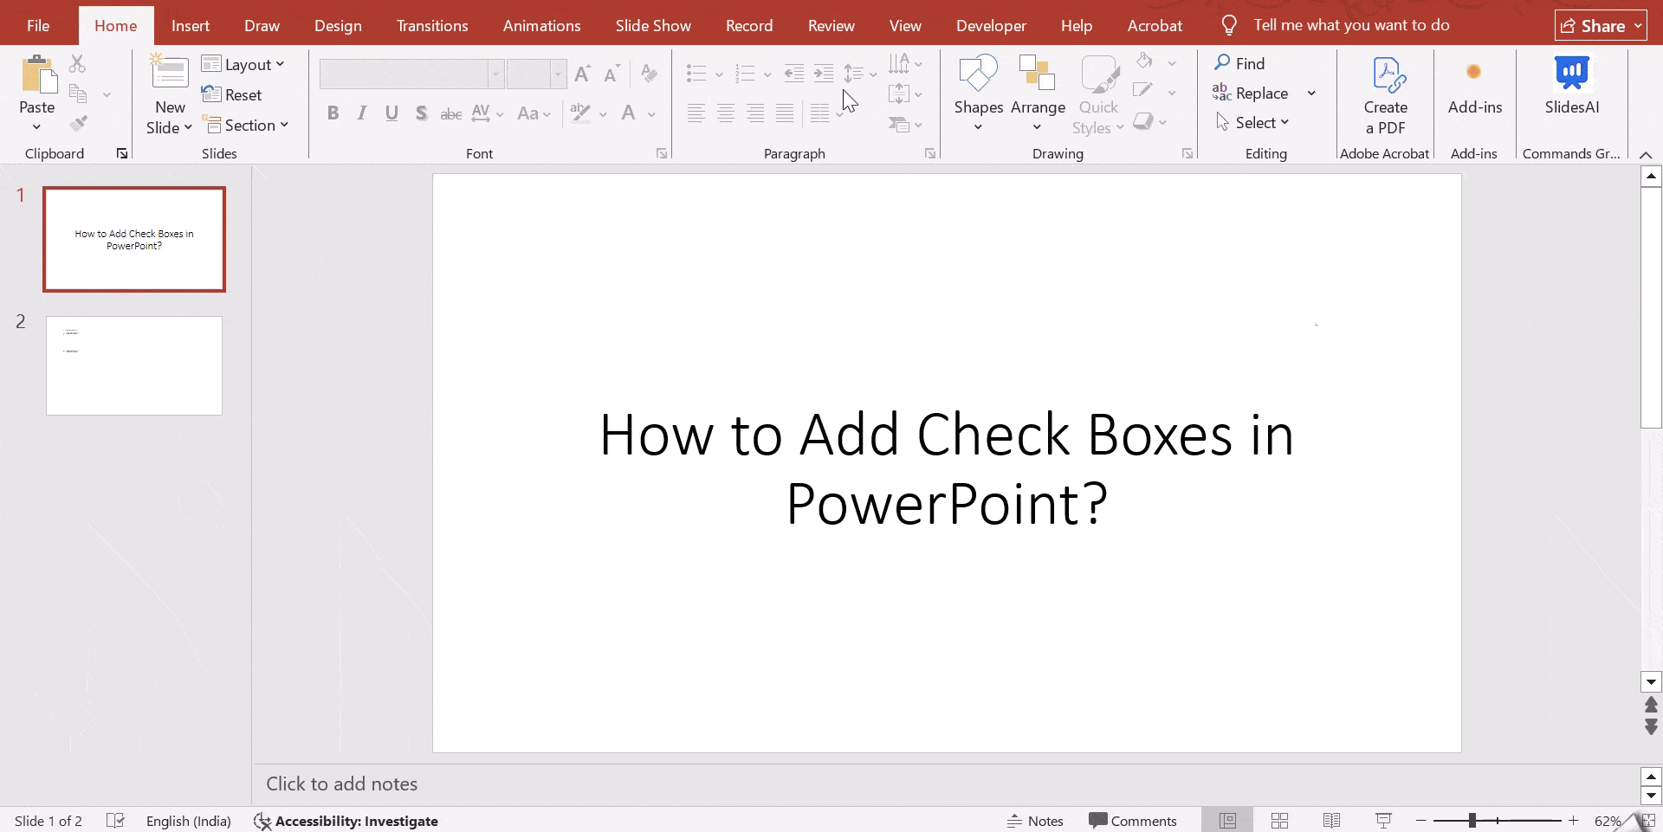Toggle bold formatting
1663x832 pixels.
[333, 113]
